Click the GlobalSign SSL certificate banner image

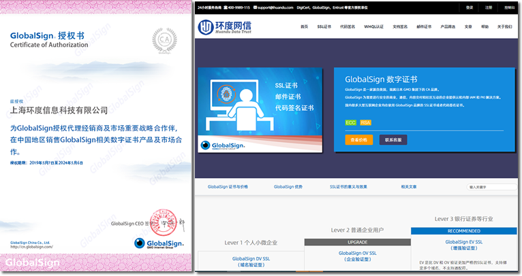260,110
